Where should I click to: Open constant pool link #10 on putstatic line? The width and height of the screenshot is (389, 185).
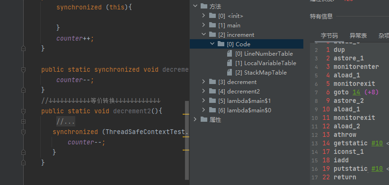coord(377,168)
